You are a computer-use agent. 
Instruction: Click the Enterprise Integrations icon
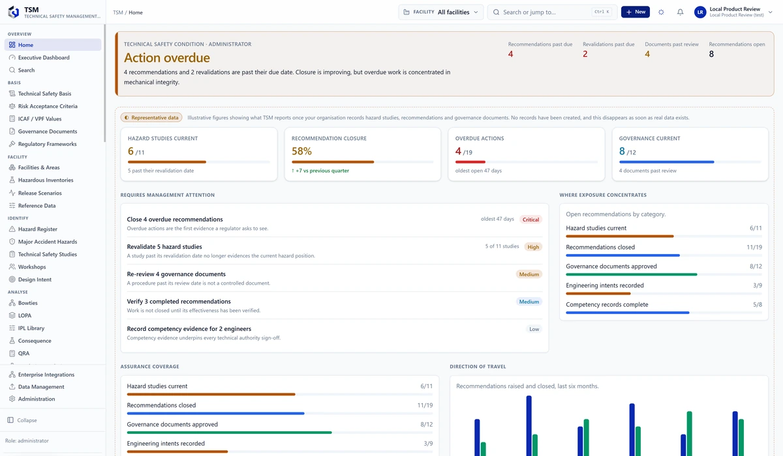pos(12,375)
